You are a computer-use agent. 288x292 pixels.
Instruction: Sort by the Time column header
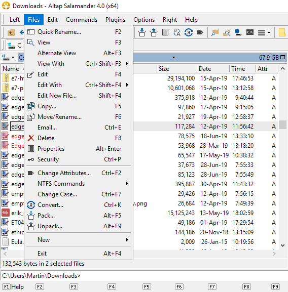[242, 69]
